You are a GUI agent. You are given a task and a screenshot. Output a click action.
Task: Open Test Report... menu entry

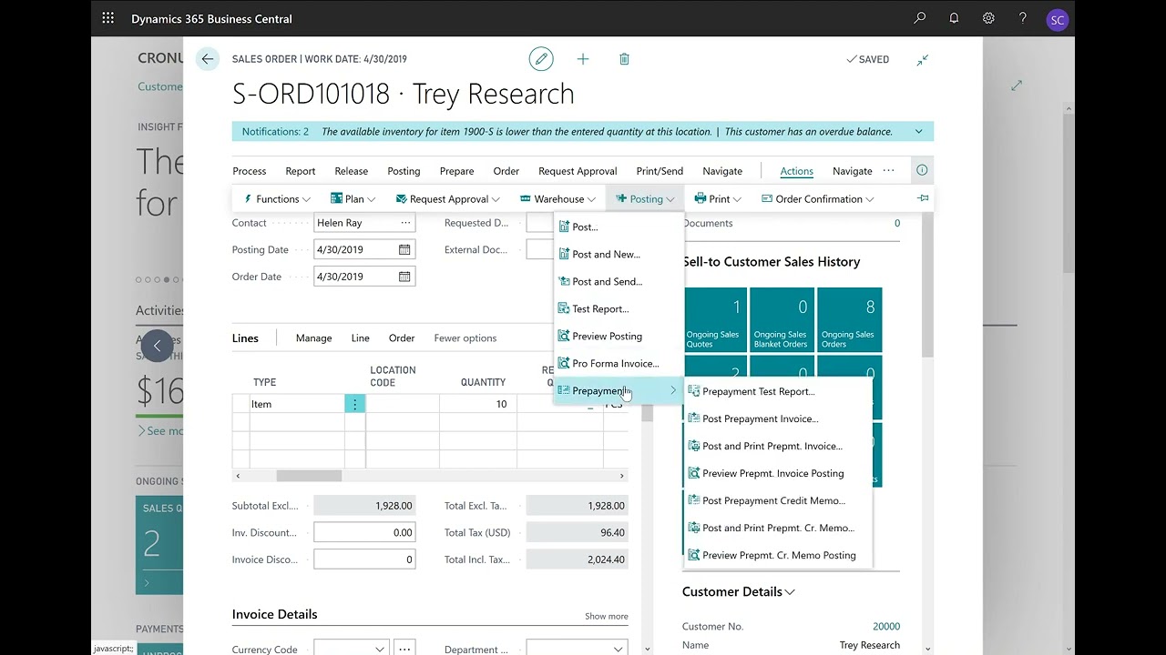point(618,308)
